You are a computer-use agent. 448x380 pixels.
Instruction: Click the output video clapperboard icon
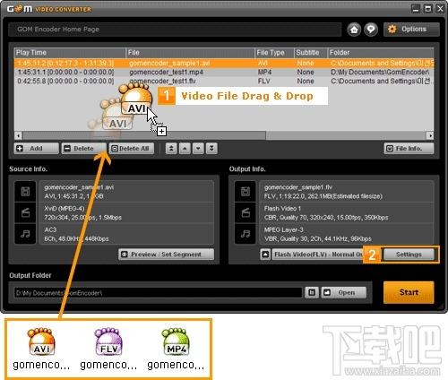[246, 212]
